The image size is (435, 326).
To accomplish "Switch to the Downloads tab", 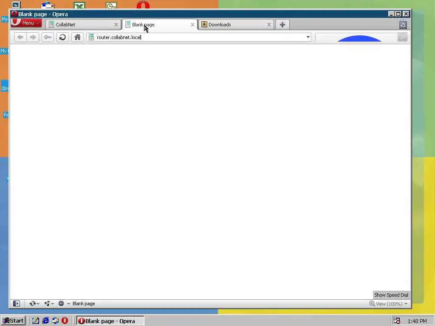I will (x=236, y=25).
